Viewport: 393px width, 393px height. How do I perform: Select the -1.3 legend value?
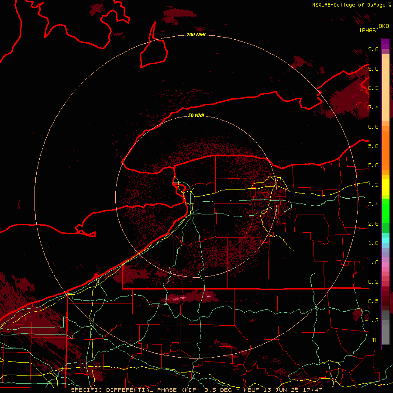[372, 321]
